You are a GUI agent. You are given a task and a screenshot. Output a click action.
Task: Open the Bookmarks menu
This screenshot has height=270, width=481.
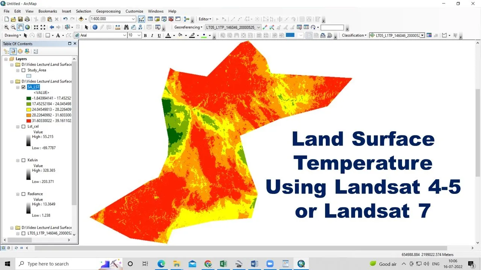(x=47, y=11)
